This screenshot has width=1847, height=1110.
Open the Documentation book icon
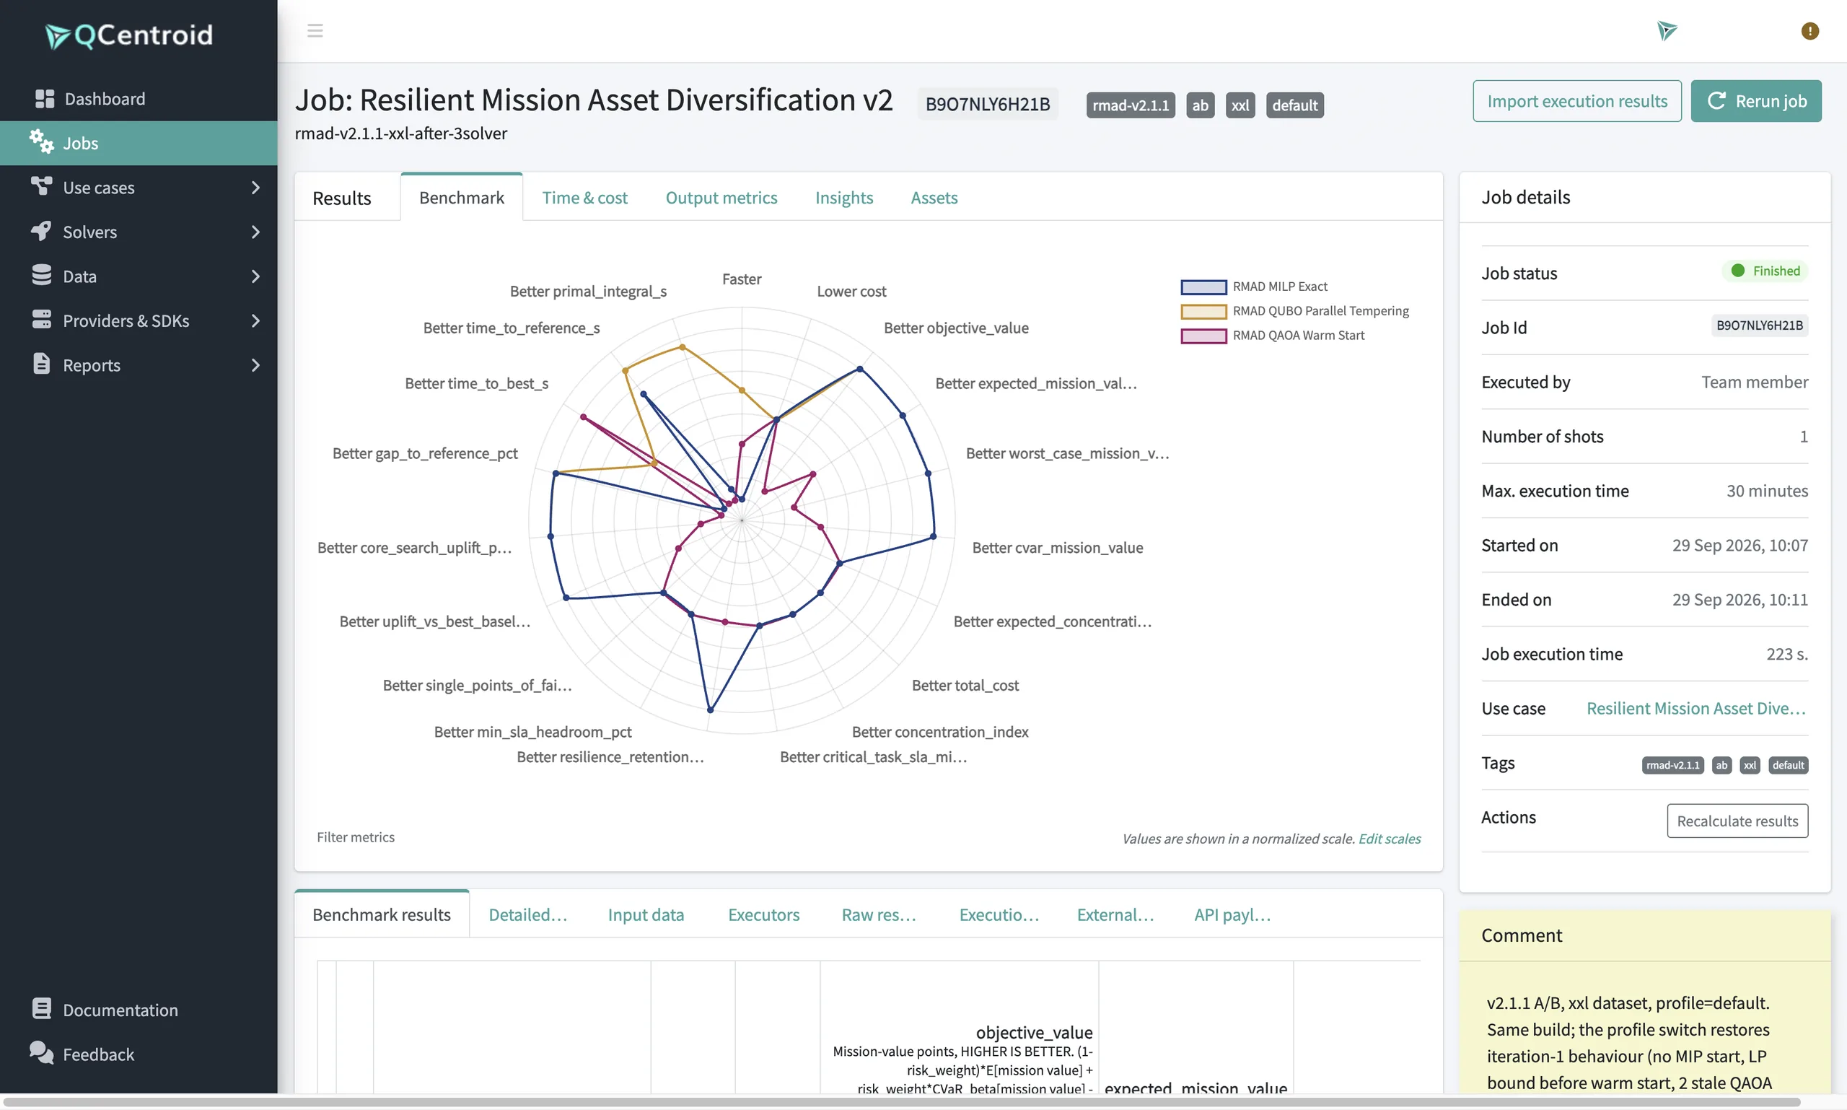(42, 1009)
